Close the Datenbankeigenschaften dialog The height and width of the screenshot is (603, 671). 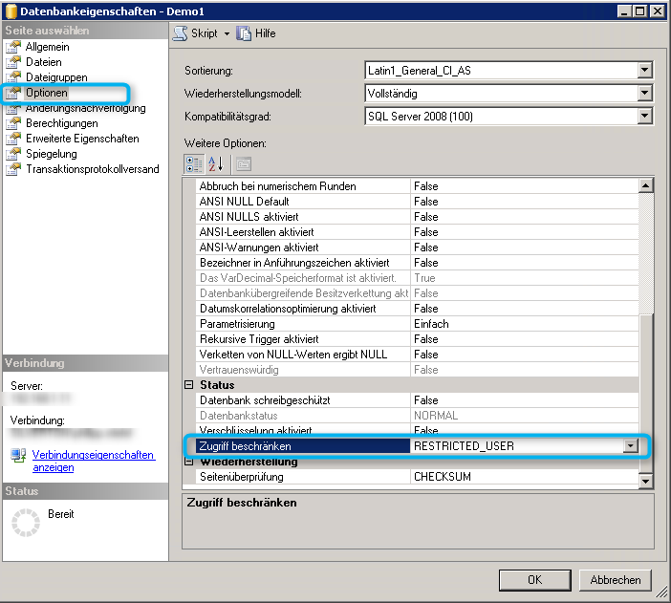point(657,11)
